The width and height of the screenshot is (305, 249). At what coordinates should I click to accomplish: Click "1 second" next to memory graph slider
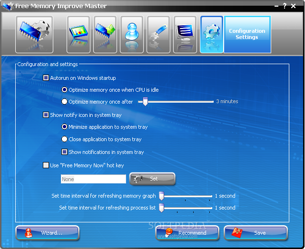[225, 196]
